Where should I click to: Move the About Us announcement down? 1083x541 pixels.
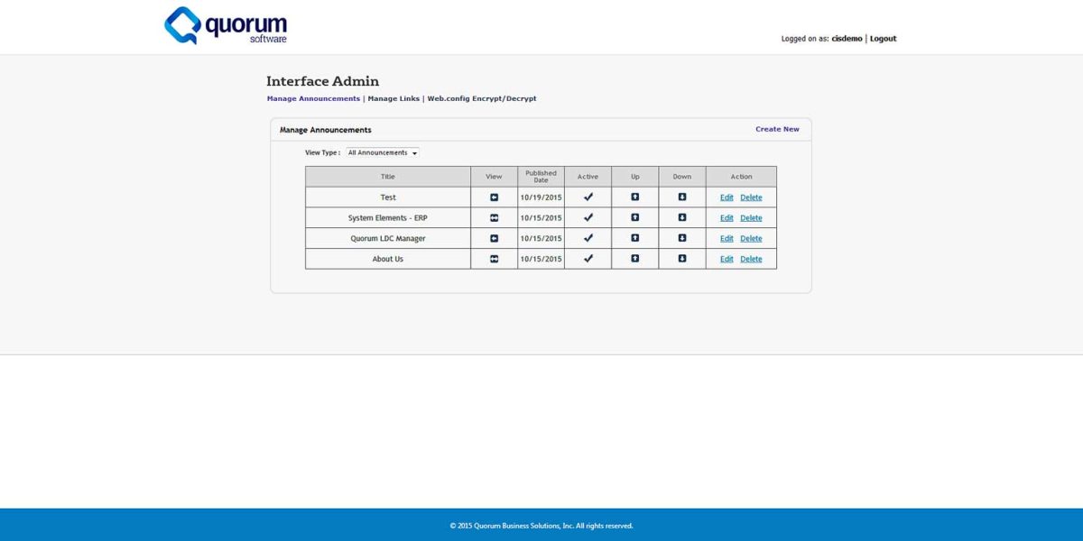click(x=681, y=259)
